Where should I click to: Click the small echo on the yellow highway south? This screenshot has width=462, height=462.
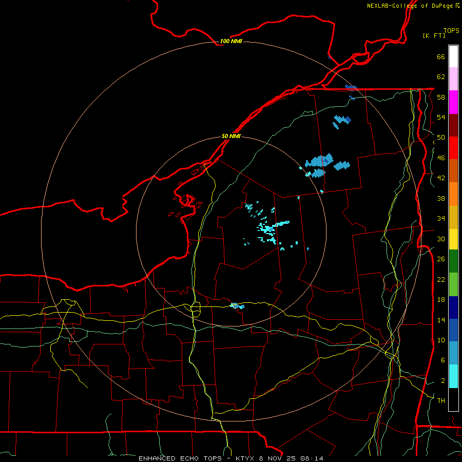tap(237, 306)
